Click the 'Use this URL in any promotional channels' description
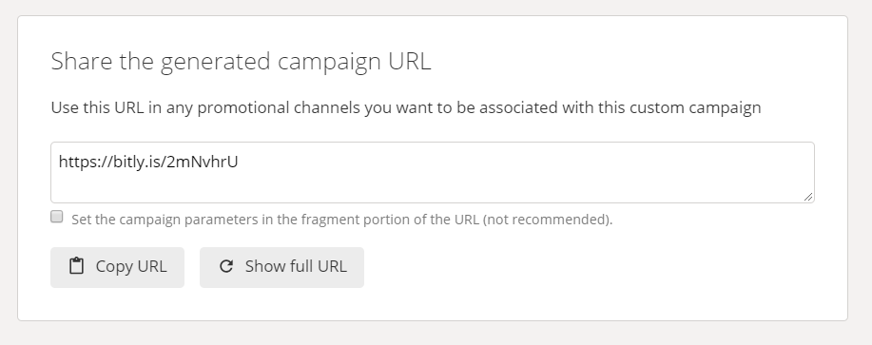The width and height of the screenshot is (872, 345). click(x=406, y=107)
